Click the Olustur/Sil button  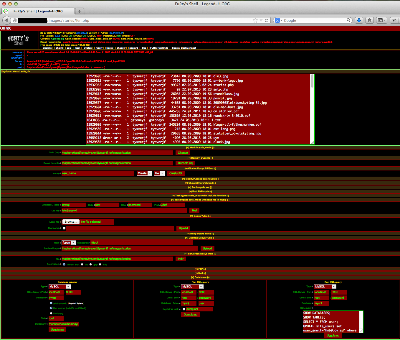[176, 173]
